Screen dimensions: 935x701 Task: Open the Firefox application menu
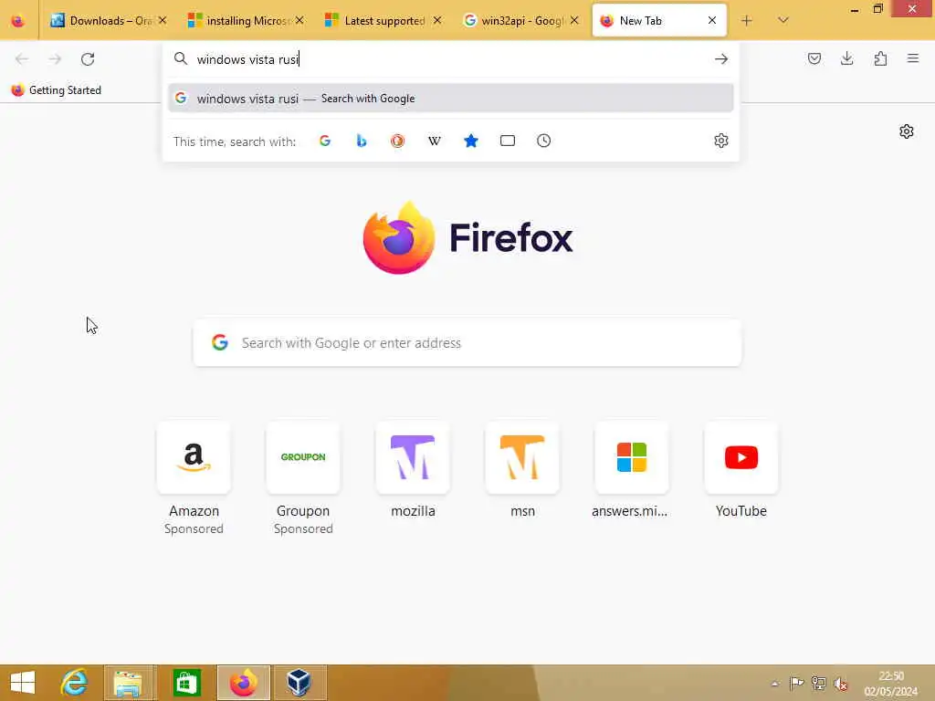coord(913,58)
